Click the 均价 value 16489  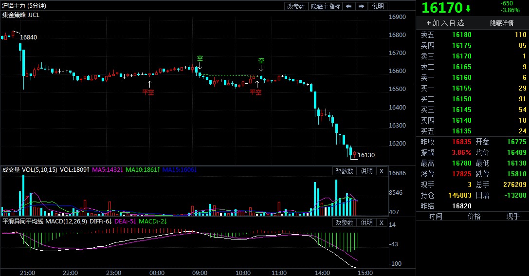pos(516,152)
